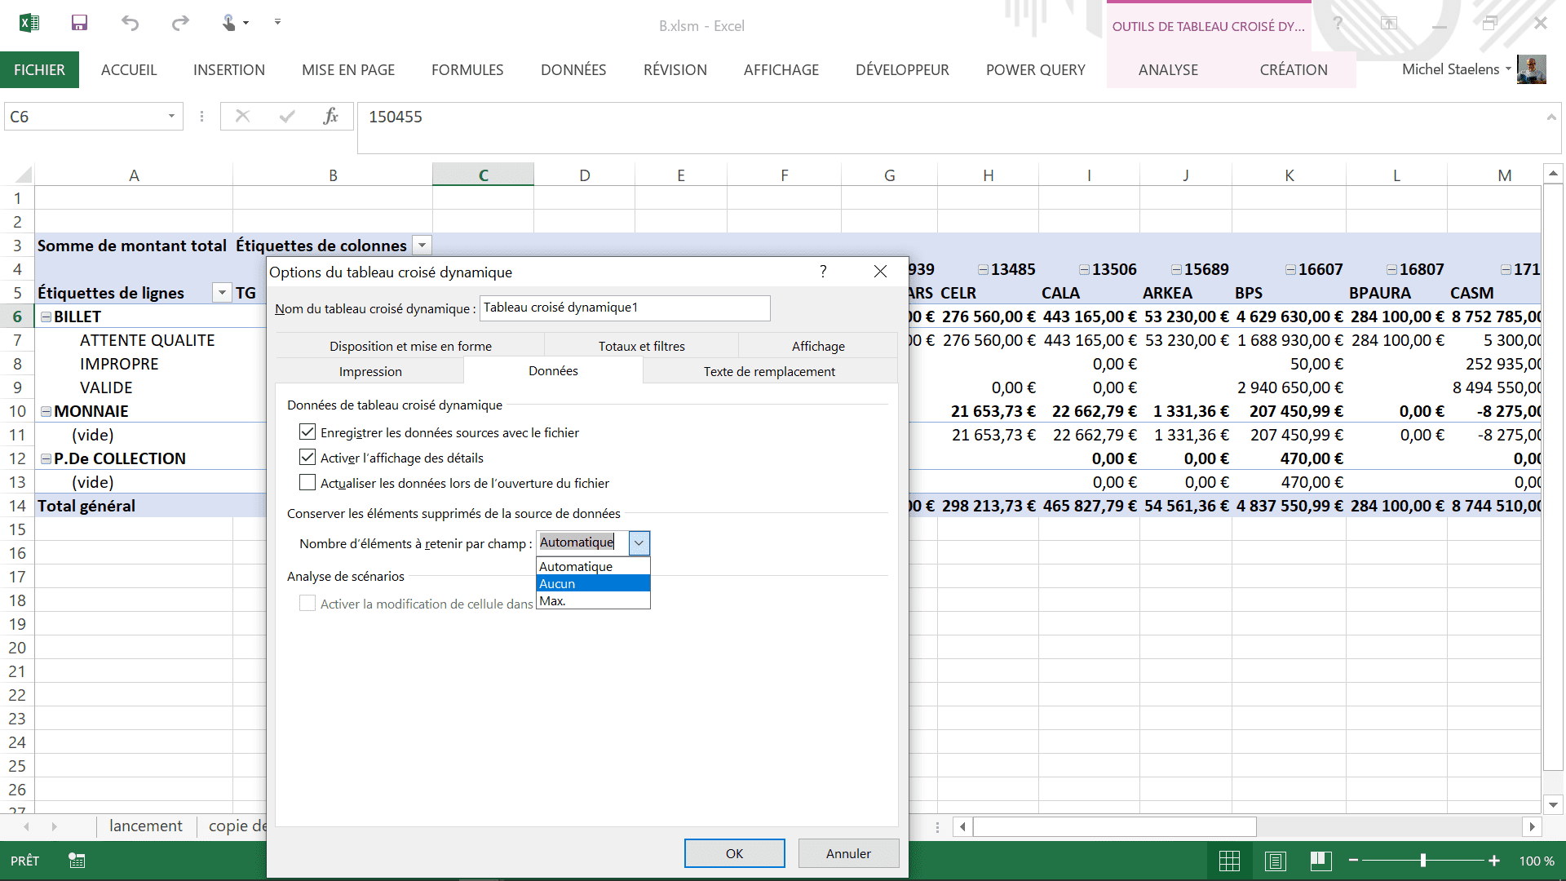Open the Totaux et filtres tab
The width and height of the screenshot is (1566, 881).
[x=641, y=346]
